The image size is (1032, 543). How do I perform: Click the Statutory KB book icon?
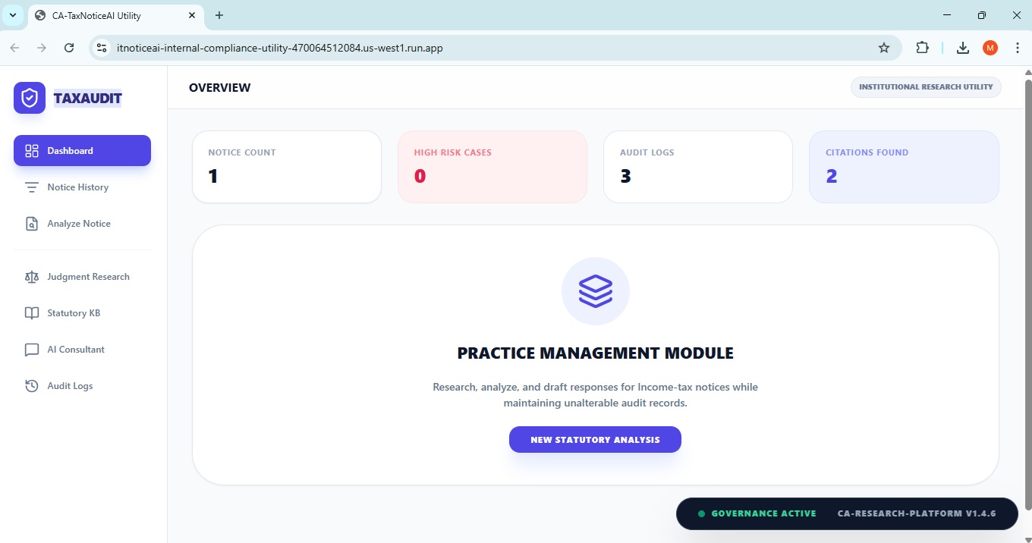pyautogui.click(x=32, y=313)
